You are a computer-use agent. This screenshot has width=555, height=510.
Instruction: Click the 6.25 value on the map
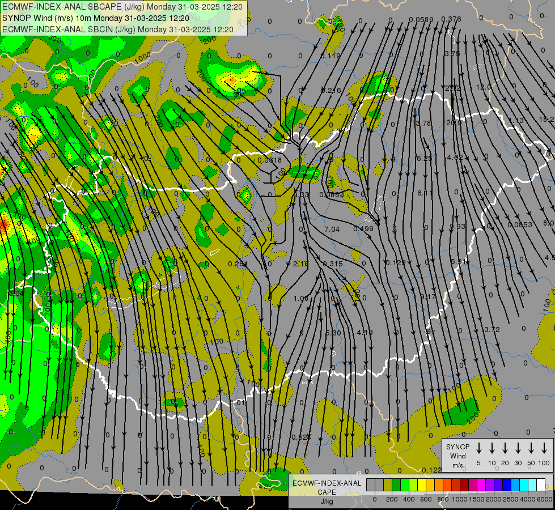point(424,158)
